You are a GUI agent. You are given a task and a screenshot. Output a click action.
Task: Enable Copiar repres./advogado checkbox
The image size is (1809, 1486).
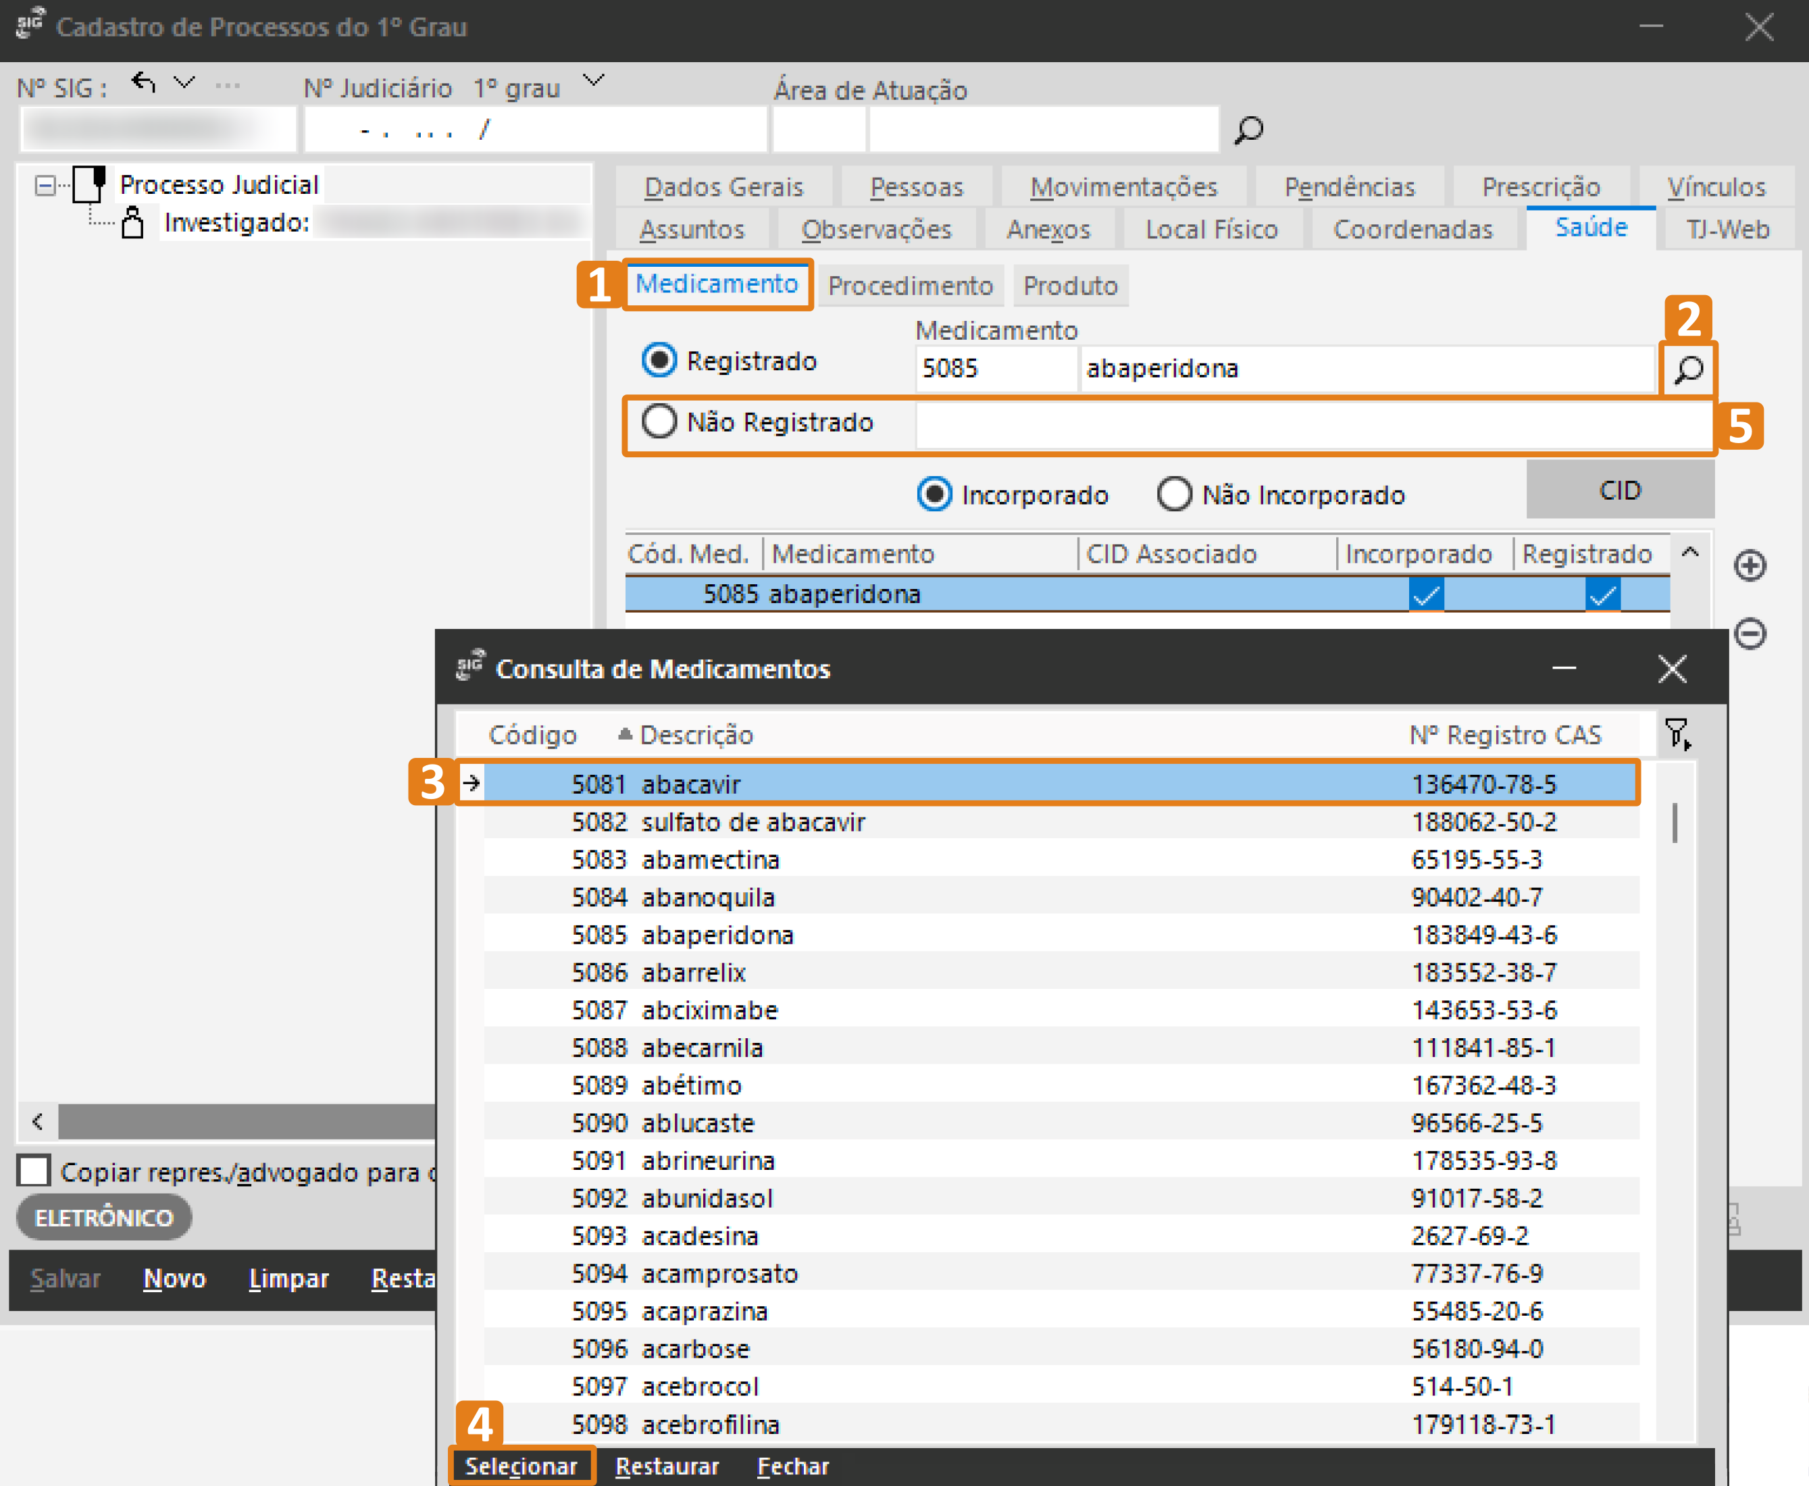pos(34,1170)
